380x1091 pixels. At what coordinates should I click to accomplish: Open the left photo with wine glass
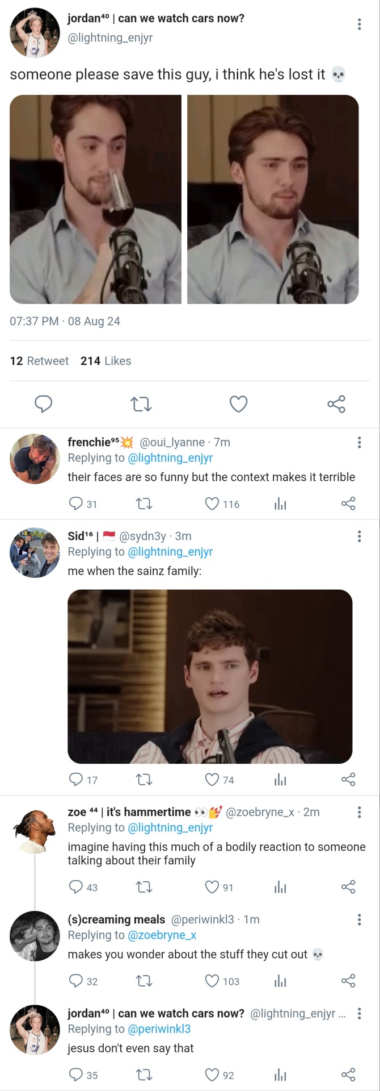[95, 199]
